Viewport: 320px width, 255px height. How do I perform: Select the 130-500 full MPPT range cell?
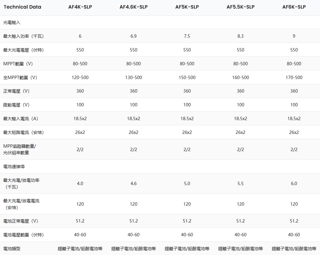(x=134, y=78)
